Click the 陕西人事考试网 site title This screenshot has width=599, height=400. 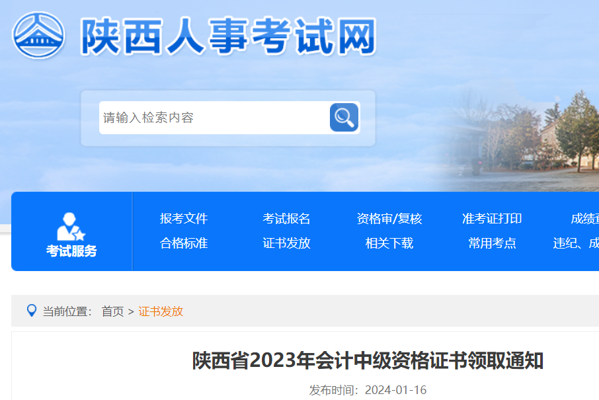click(228, 36)
